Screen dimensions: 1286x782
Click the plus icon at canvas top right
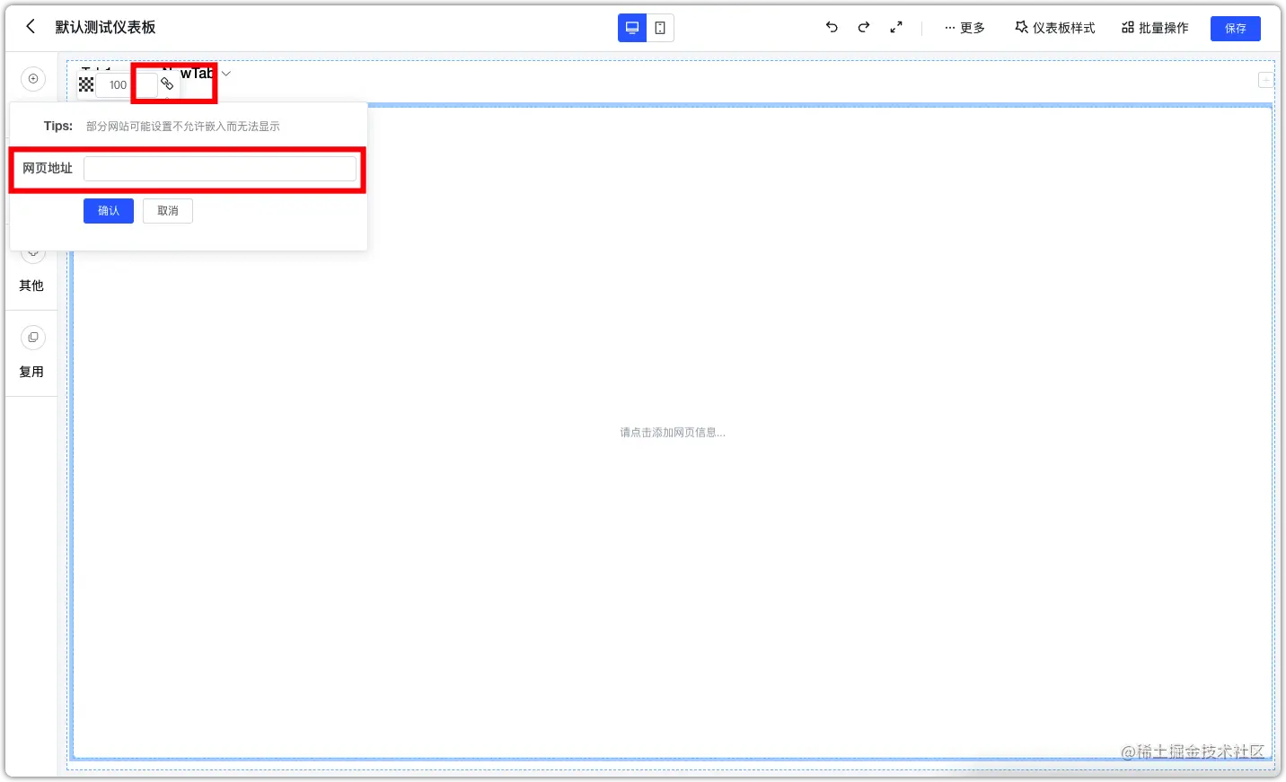1265,79
